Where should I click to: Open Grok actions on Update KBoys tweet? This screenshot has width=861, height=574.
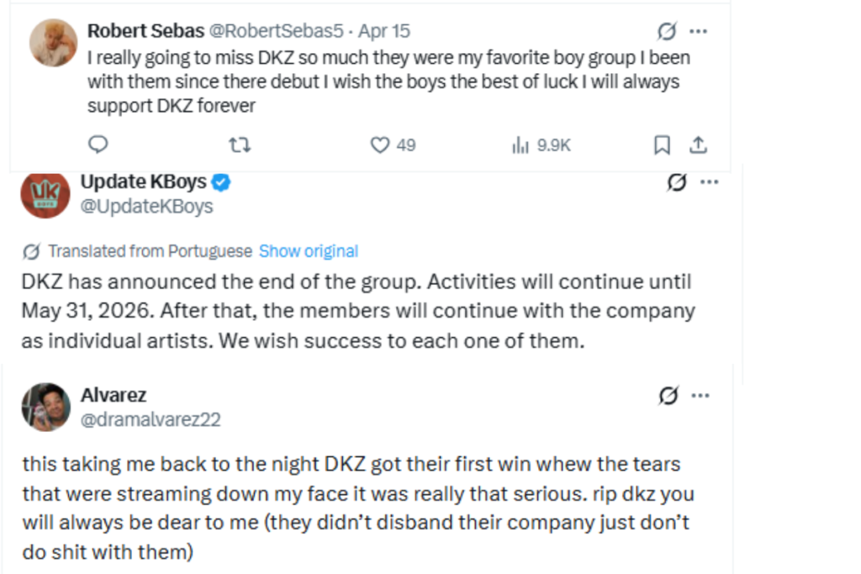tap(679, 182)
